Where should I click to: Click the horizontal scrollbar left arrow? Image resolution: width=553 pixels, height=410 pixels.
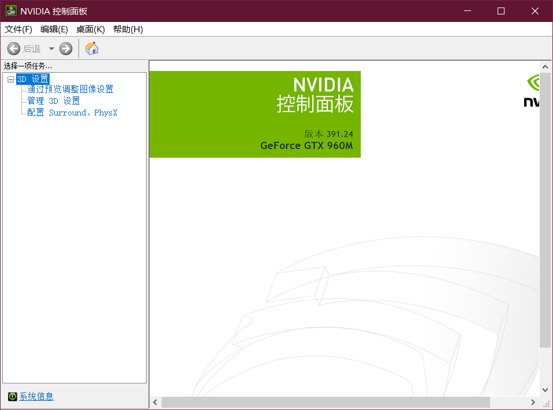tap(155, 402)
